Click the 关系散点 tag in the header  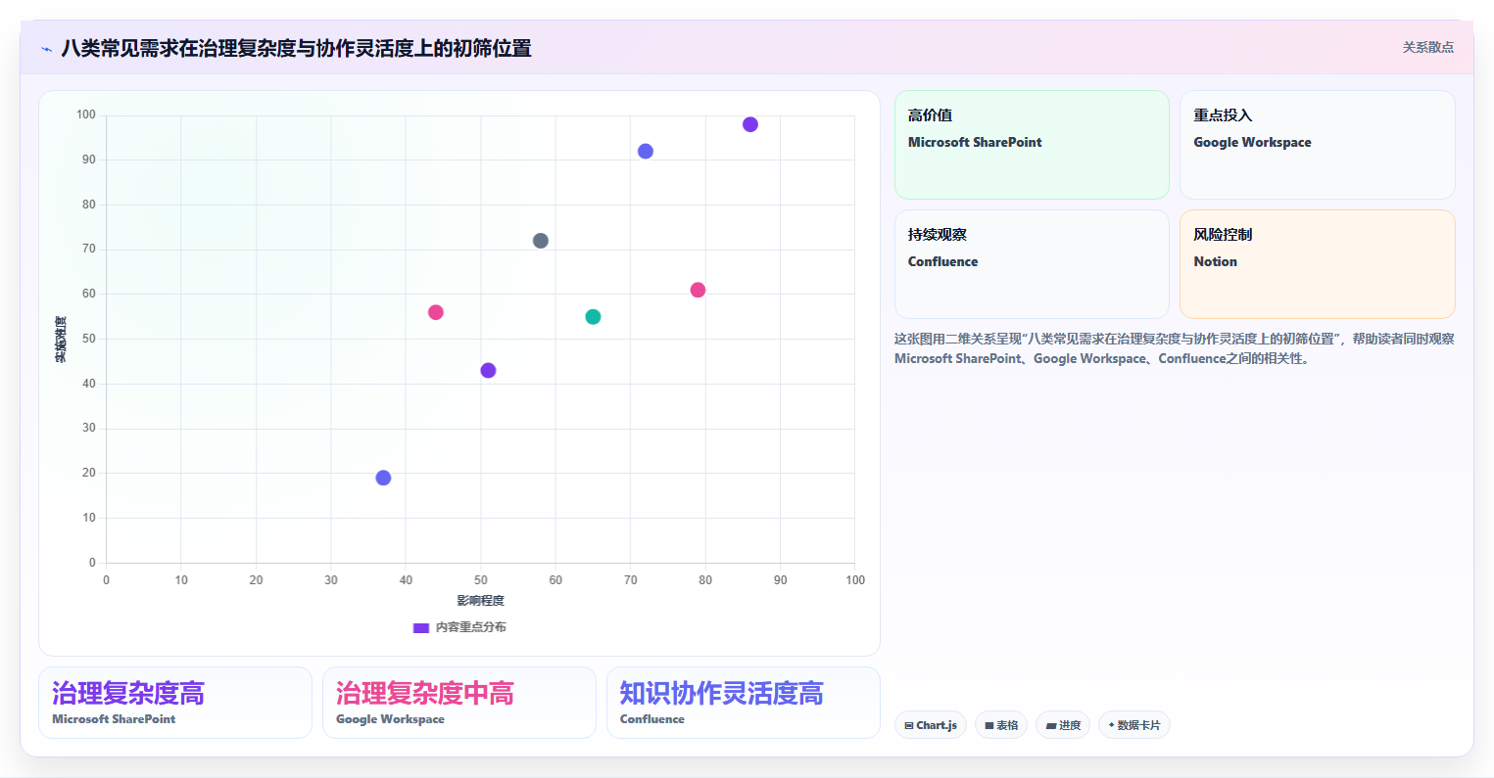point(1427,47)
